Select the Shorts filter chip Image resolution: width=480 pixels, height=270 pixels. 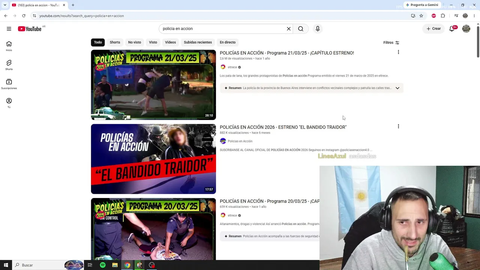115,42
